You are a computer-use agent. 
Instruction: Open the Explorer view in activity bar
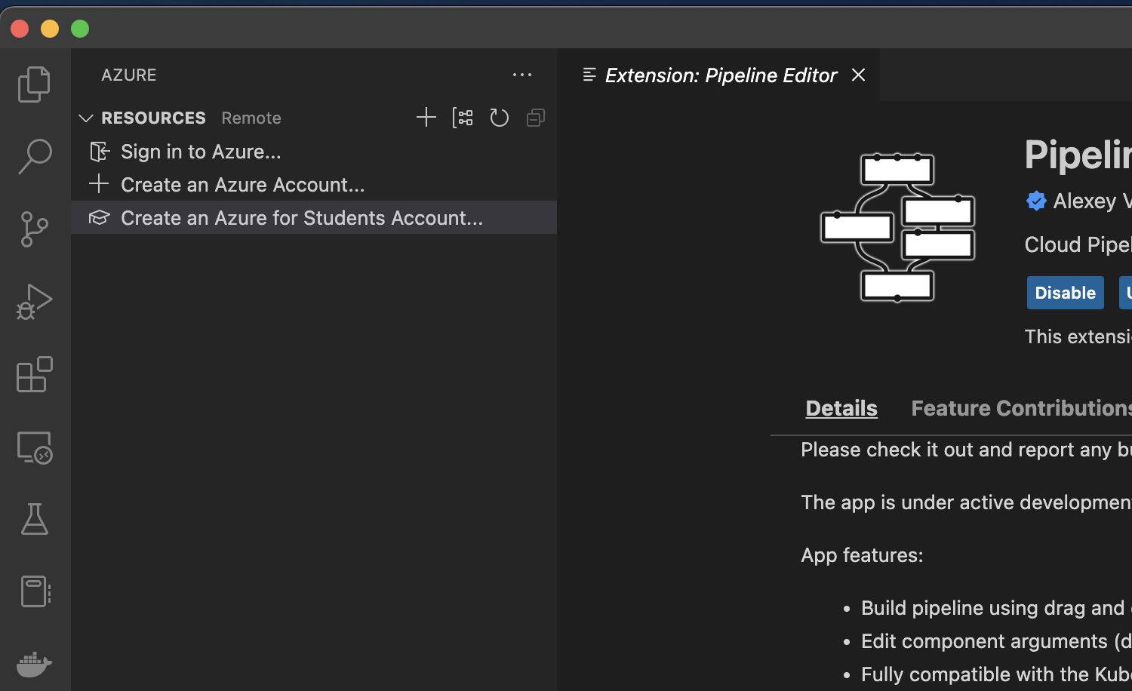[35, 84]
